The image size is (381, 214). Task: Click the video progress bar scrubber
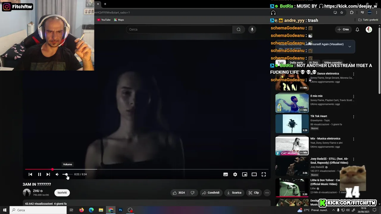[52, 169]
